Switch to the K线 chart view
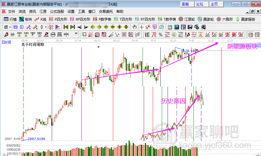 (40, 19)
